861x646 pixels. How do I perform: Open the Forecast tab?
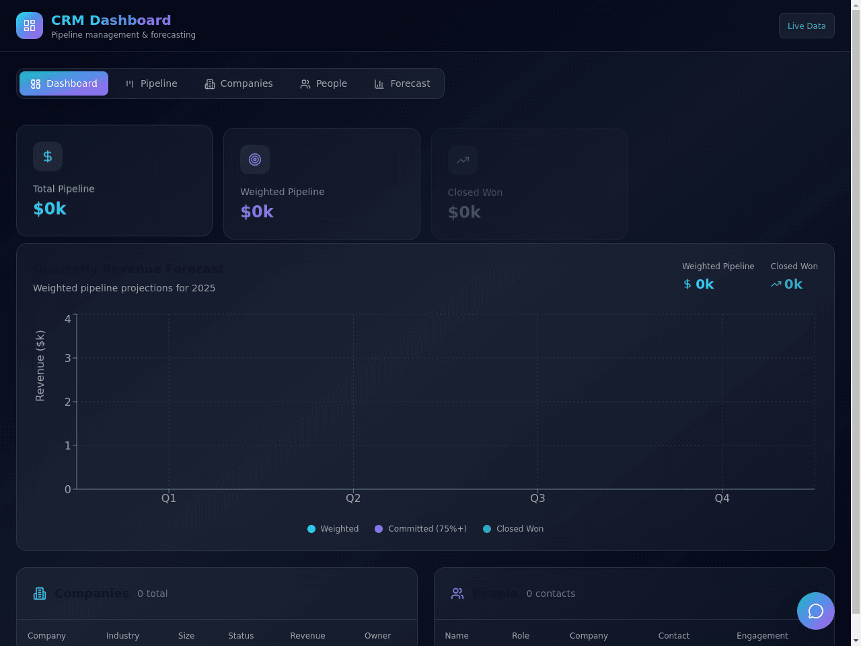pyautogui.click(x=402, y=83)
